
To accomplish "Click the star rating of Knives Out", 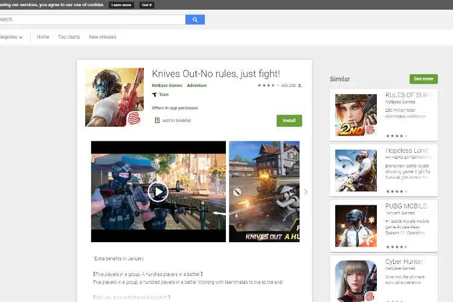I will 268,85.
